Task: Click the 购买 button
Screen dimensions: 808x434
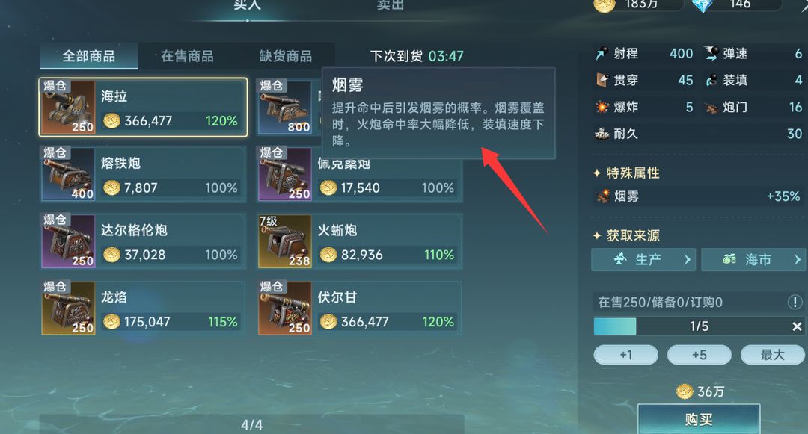Action: coord(699,420)
